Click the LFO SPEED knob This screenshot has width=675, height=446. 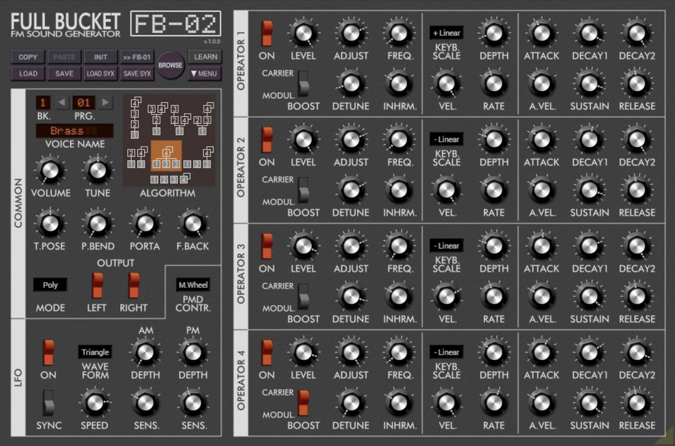tap(94, 403)
